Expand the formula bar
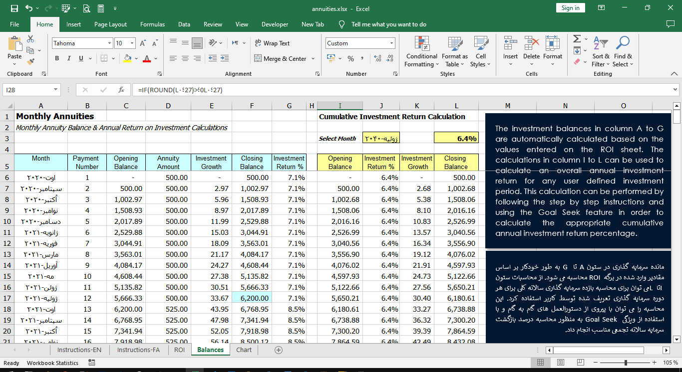The height and width of the screenshot is (372, 682). point(676,90)
